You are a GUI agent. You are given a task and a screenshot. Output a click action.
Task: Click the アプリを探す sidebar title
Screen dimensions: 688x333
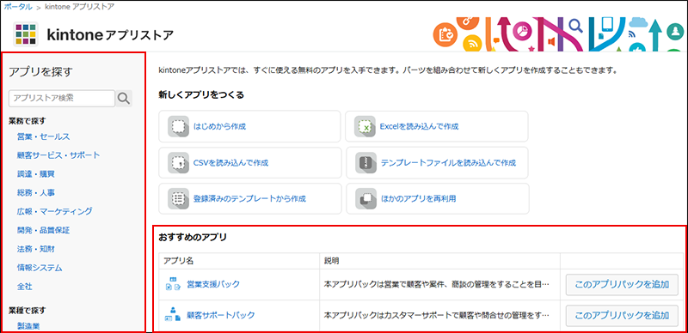pyautogui.click(x=40, y=71)
